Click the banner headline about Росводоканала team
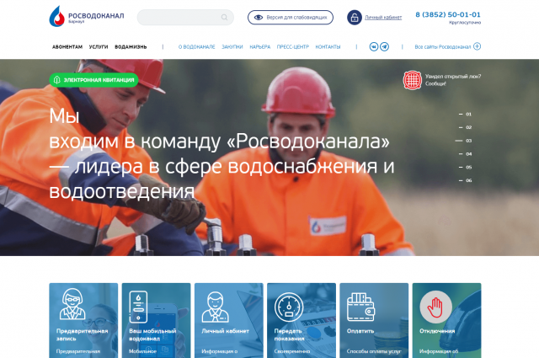This screenshot has width=539, height=358. click(221, 153)
